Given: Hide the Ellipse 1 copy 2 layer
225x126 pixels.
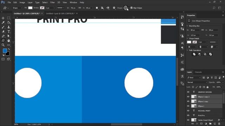Looking at the screenshot, I should coord(188,97).
